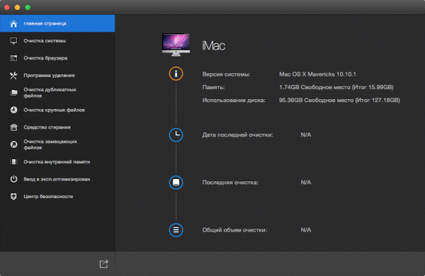Screen dimensions: 425x276
Task: Go to Очистка системы menu item
Action: pyautogui.click(x=57, y=41)
